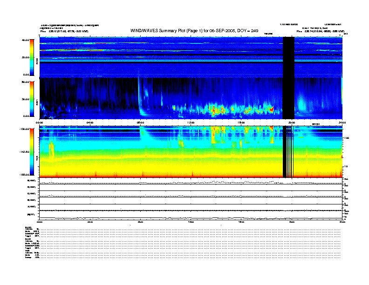Click the 0.00 label on RAD2 scale
Screen dimensions: 369x285
tap(26, 75)
